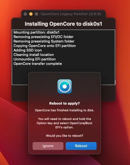Click the 'OpenCore transfer complete' log line
The width and height of the screenshot is (130, 165).
click(x=38, y=64)
